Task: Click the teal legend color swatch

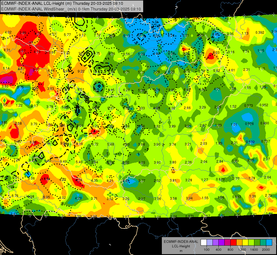Action: pos(263,243)
